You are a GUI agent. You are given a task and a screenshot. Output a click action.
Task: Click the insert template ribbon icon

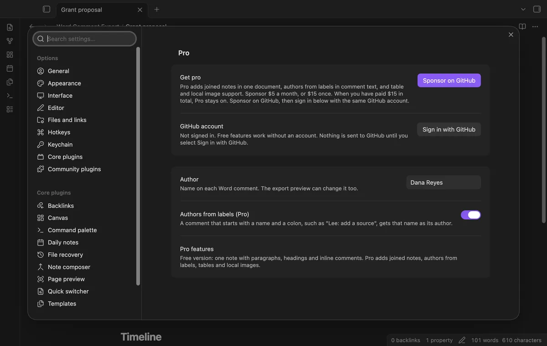(10, 82)
